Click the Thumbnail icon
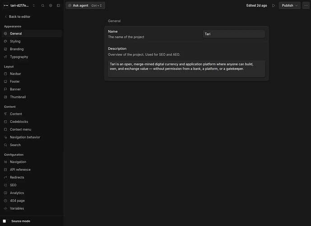 (x=5, y=97)
